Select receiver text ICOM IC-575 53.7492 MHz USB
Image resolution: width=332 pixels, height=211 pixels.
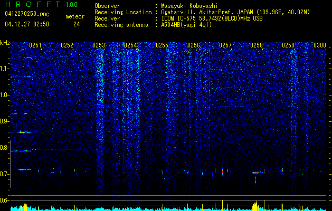[212, 18]
